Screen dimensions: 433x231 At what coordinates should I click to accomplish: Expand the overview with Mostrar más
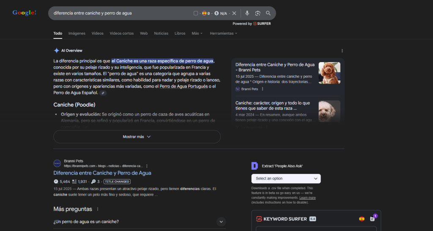(137, 137)
